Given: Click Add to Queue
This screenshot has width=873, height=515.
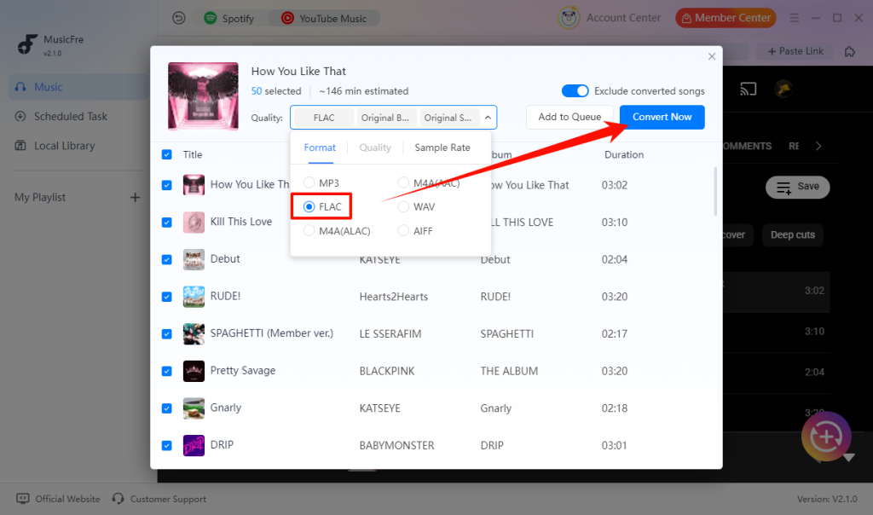Looking at the screenshot, I should [569, 117].
